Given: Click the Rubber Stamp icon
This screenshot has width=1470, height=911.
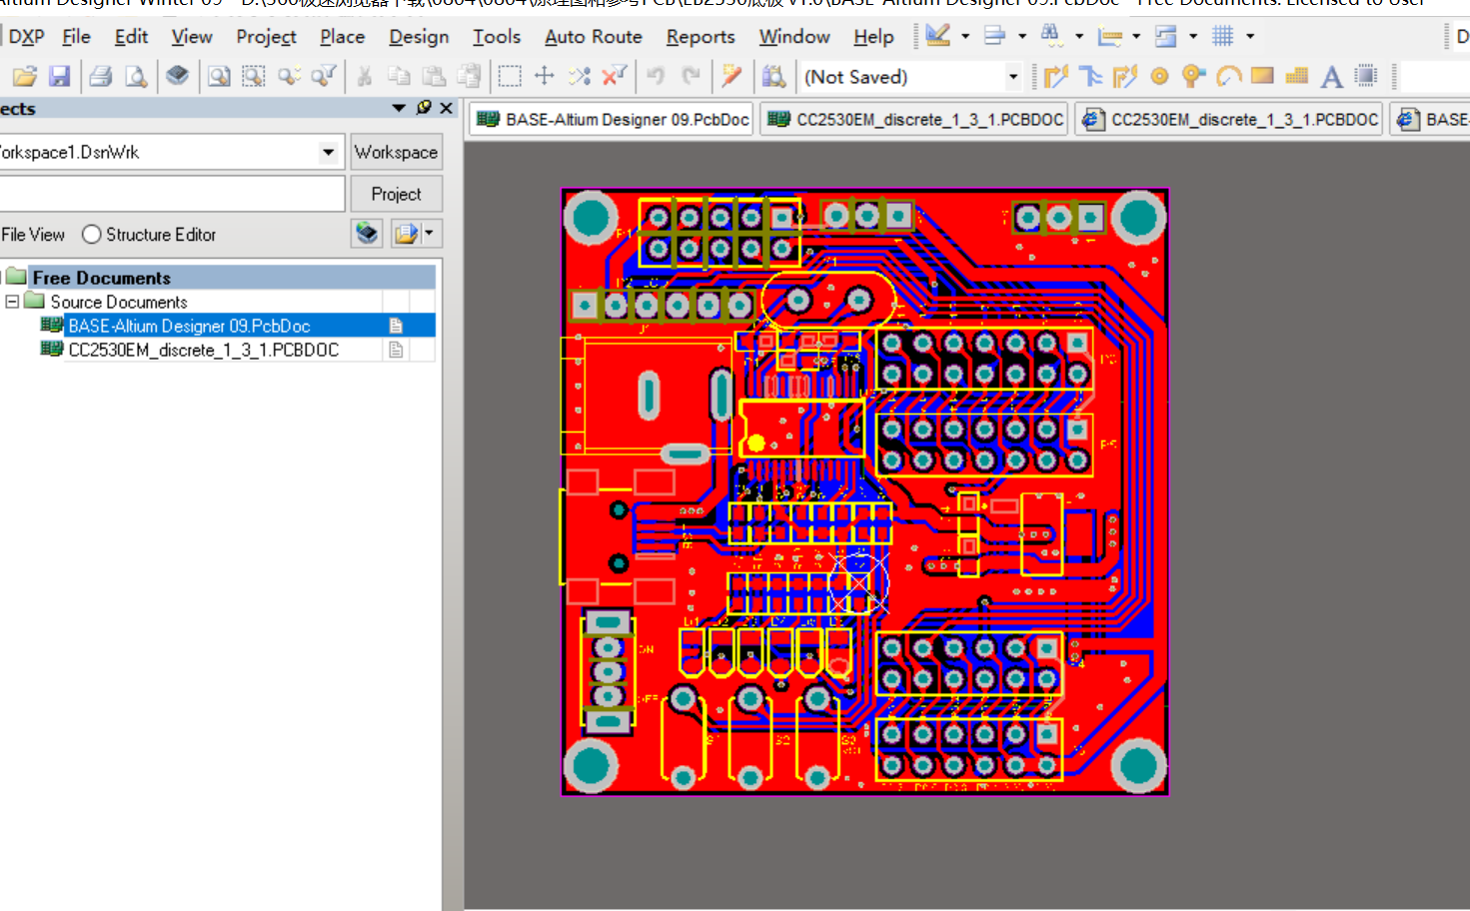Looking at the screenshot, I should tap(469, 76).
